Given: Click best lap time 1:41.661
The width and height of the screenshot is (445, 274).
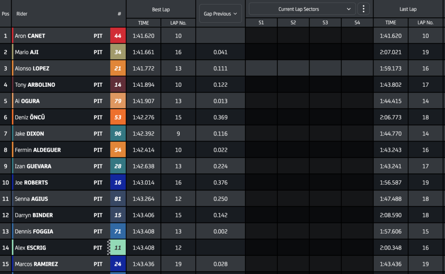Looking at the screenshot, I should 143,52.
